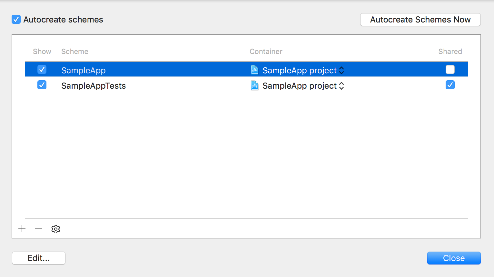Click the Scheme column header
The height and width of the screenshot is (277, 494).
75,51
